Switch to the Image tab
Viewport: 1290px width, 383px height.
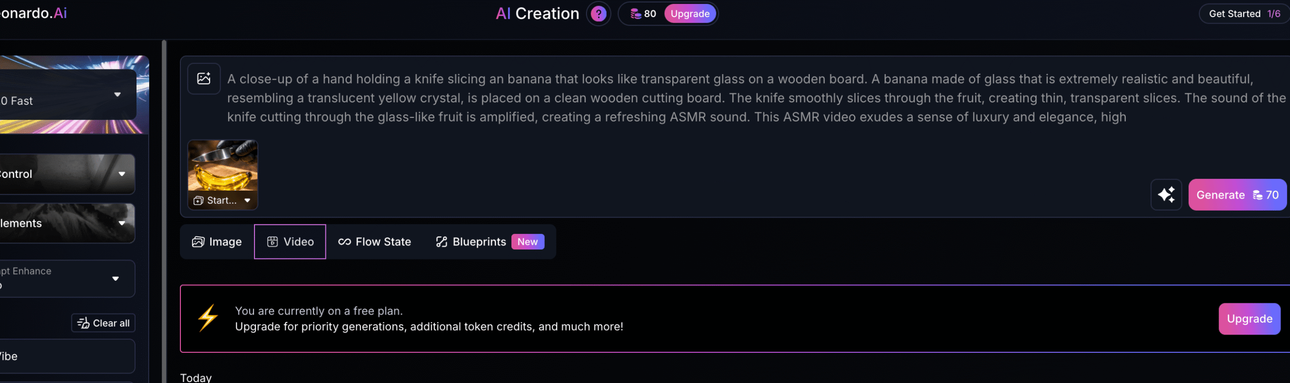click(x=217, y=242)
